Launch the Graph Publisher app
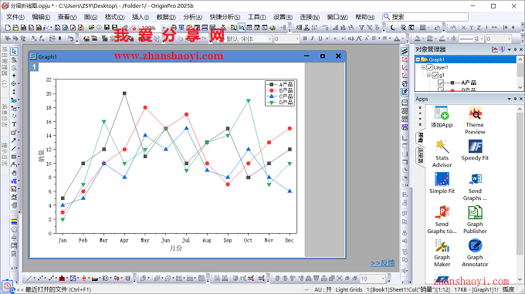Image resolution: width=525 pixels, height=294 pixels. [x=475, y=220]
